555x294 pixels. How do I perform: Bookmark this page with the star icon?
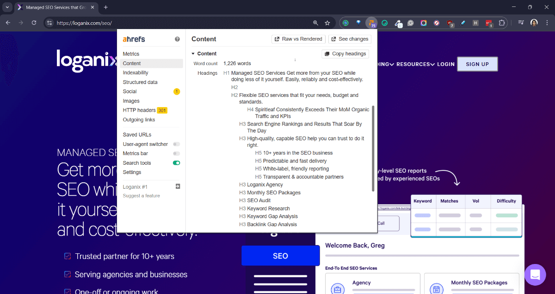pyautogui.click(x=327, y=23)
